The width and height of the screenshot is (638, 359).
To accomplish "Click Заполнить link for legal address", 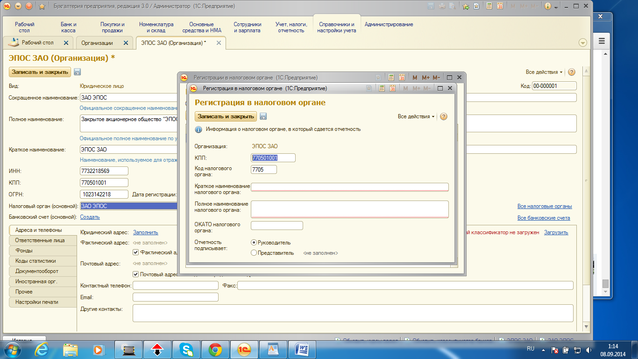I will [146, 232].
